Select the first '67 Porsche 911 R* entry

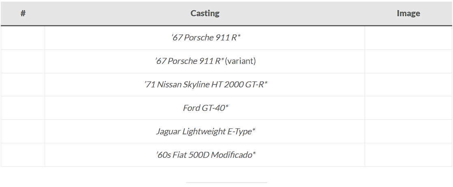pos(206,38)
